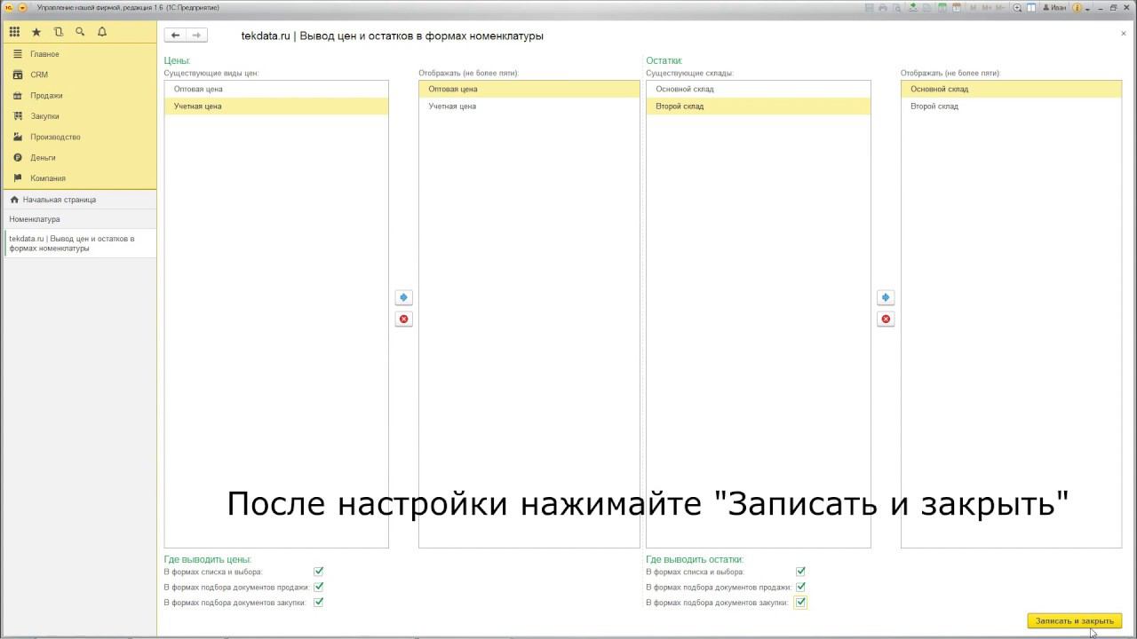Click the CRM section icon

(18, 75)
